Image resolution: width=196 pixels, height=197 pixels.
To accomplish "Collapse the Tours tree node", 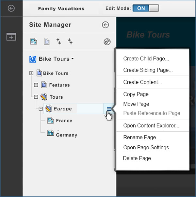I will [x=36, y=97].
